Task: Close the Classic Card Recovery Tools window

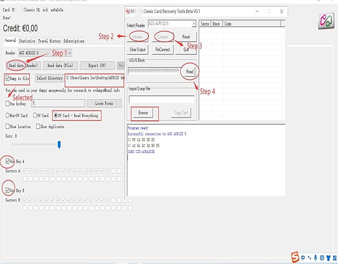Action: point(282,11)
